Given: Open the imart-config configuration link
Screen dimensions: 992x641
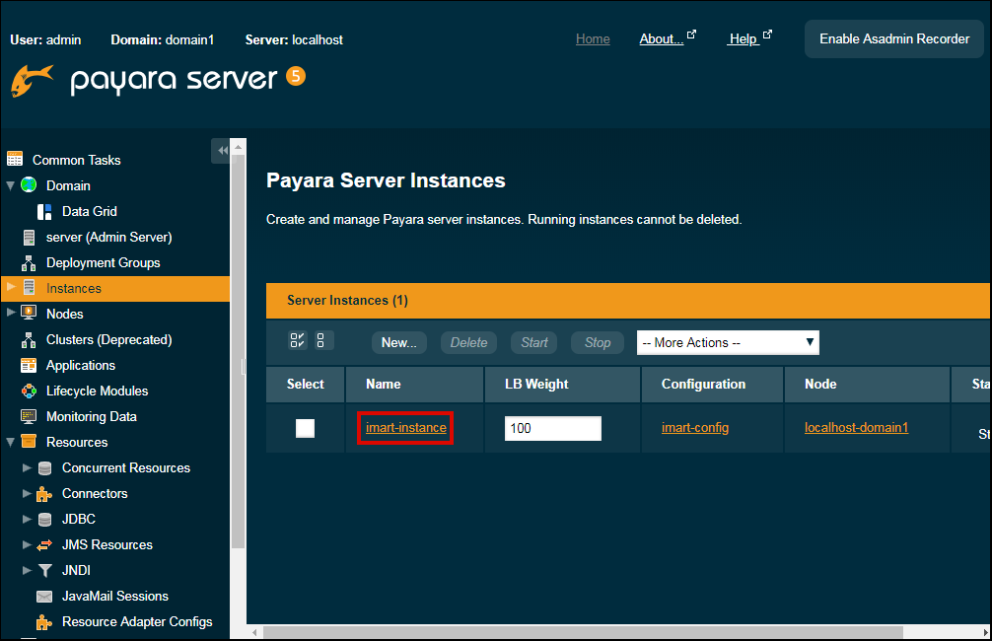Looking at the screenshot, I should coord(695,428).
